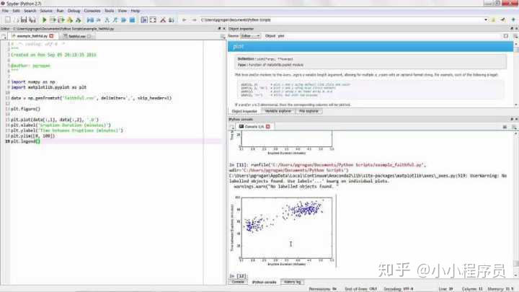Switch to the Variable explorer tab
519x292 pixels.
pos(278,111)
